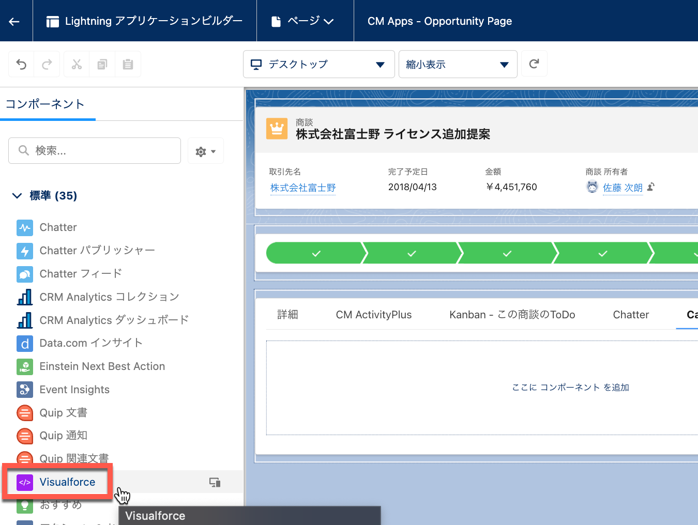
Task: Open the 佐藤 次朗 owner link
Action: tap(623, 188)
